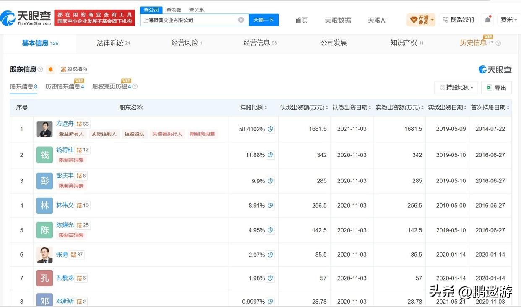Open 孔繁龙 related companies badge 6
The image size is (521, 307).
point(81,278)
